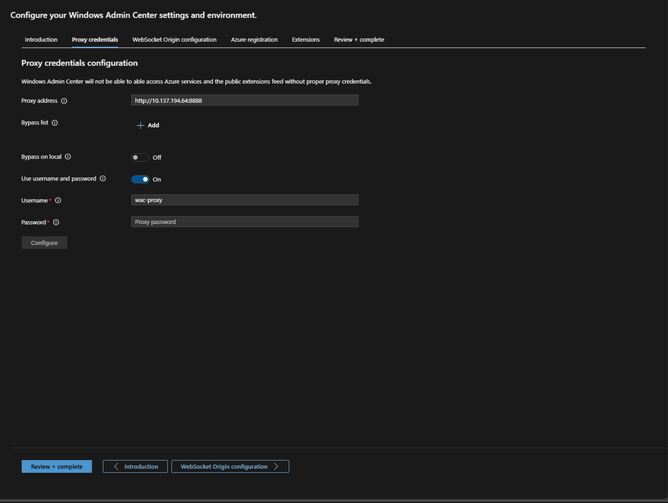This screenshot has width=668, height=503.
Task: Show Bypass list info tooltip icon
Action: [55, 123]
